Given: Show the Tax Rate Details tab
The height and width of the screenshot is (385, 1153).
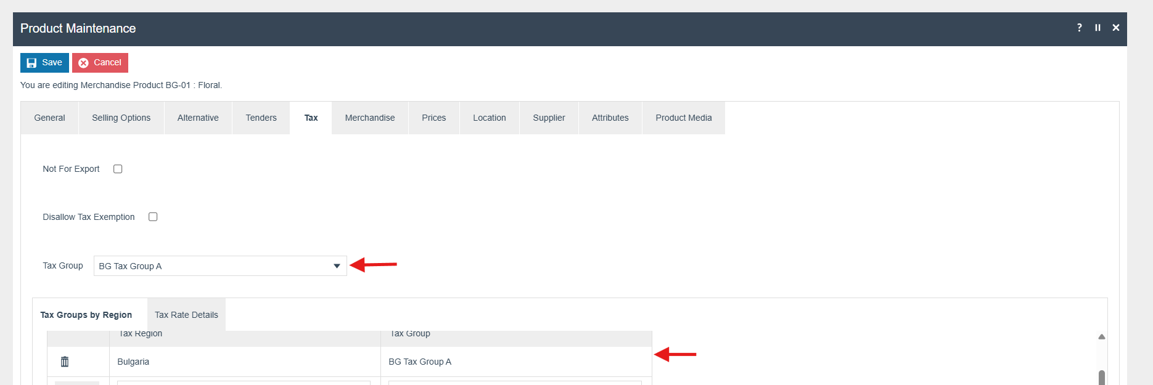Looking at the screenshot, I should 186,315.
